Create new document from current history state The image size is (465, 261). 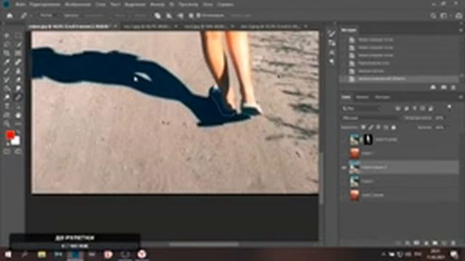point(433,87)
